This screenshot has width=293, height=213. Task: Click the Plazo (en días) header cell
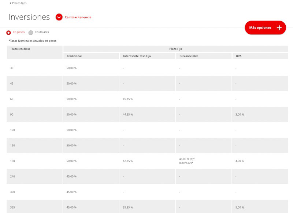pyautogui.click(x=20, y=49)
